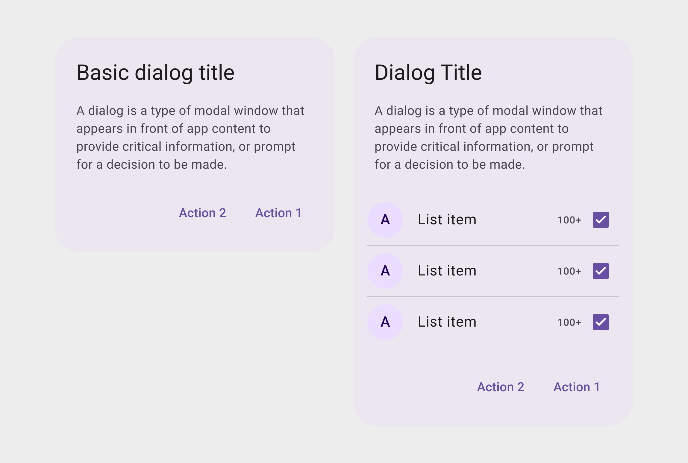Select the first 'List item' label
Image resolution: width=688 pixels, height=463 pixels.
[x=447, y=220]
